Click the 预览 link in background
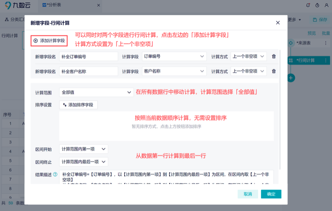332x211 pixels. coord(311,33)
